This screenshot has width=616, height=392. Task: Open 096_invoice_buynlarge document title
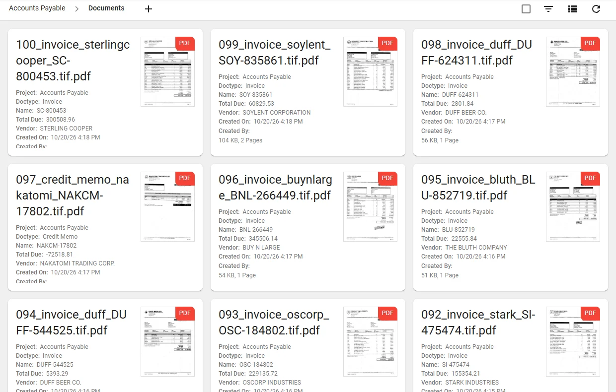coord(276,188)
